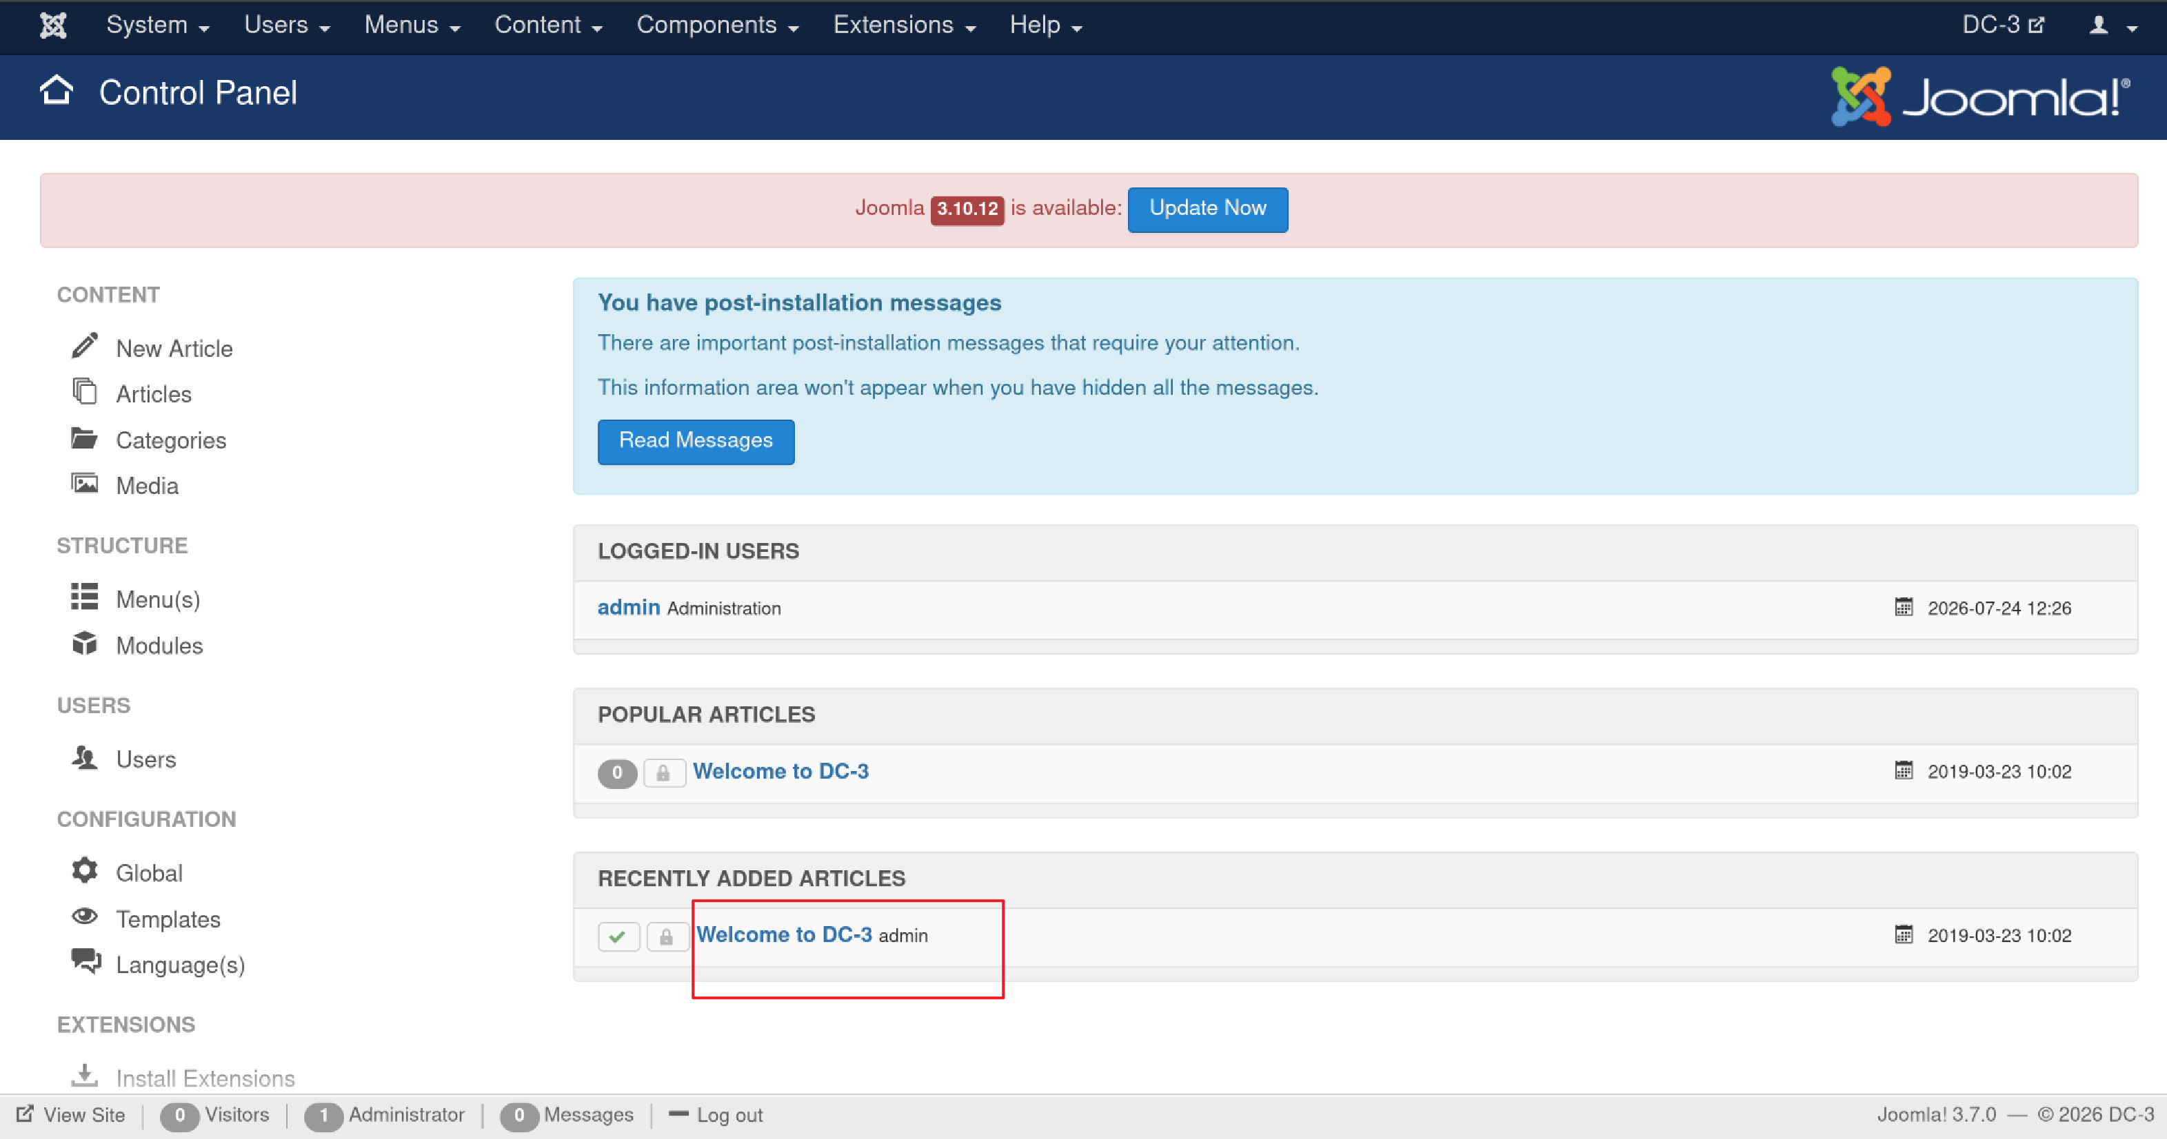Click the Administrator count badge
2167x1139 pixels.
pyautogui.click(x=323, y=1116)
